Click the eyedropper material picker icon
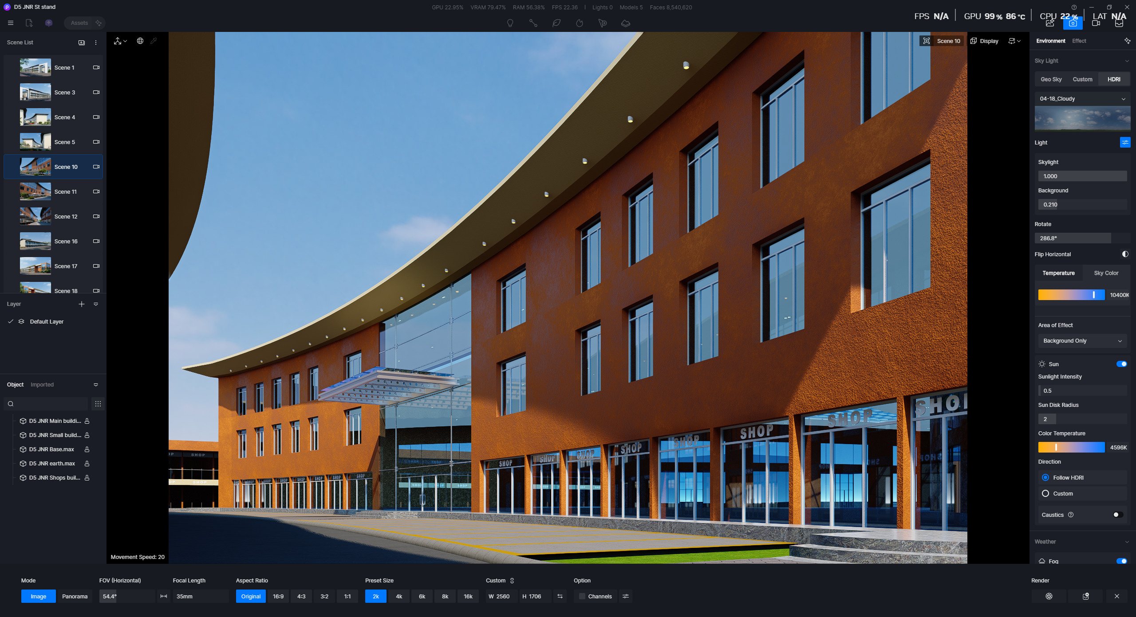 tap(154, 41)
